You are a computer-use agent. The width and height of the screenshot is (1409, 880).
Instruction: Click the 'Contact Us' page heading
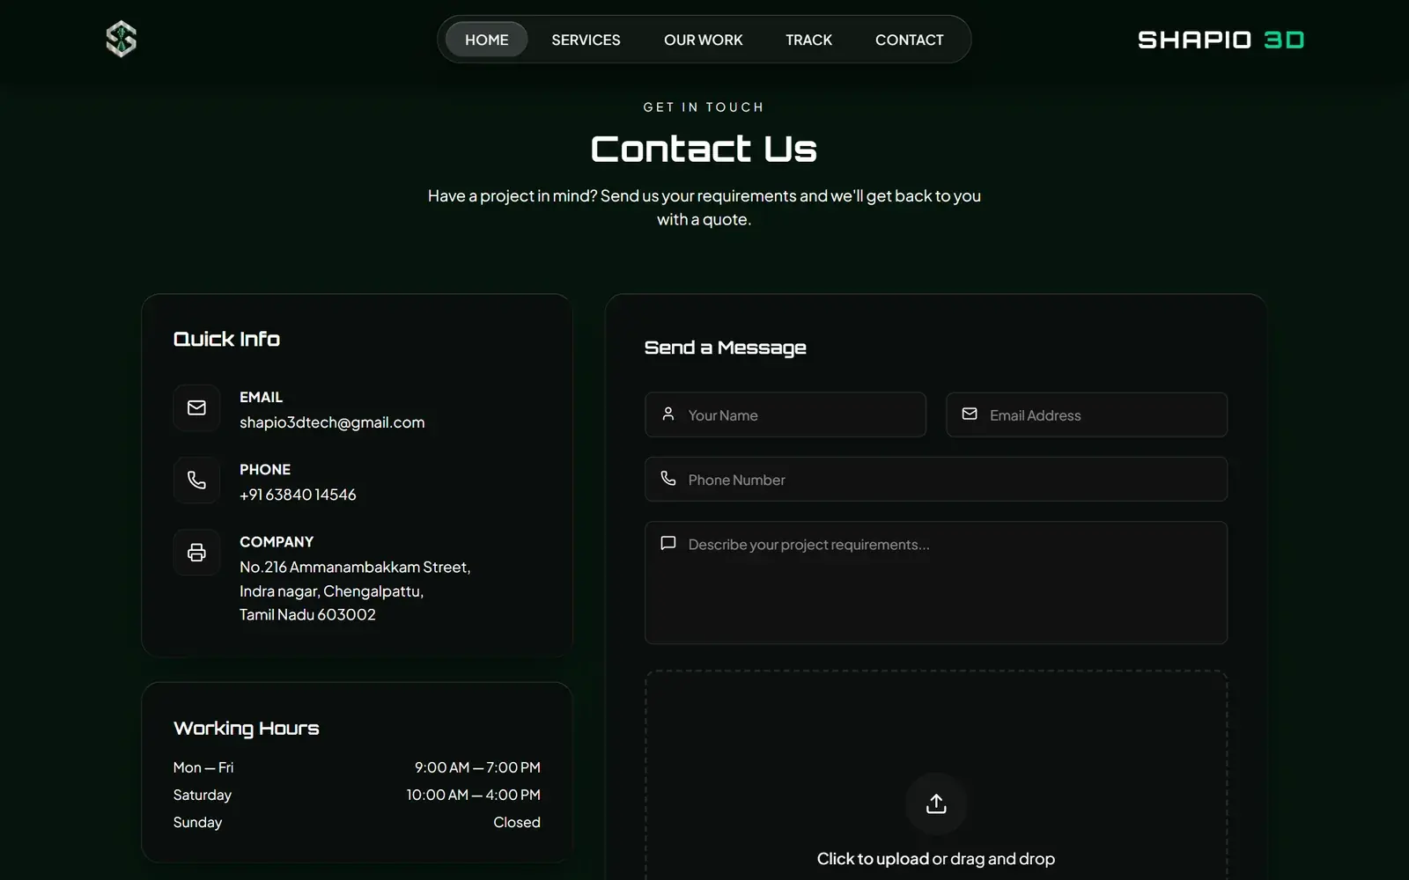pos(704,149)
